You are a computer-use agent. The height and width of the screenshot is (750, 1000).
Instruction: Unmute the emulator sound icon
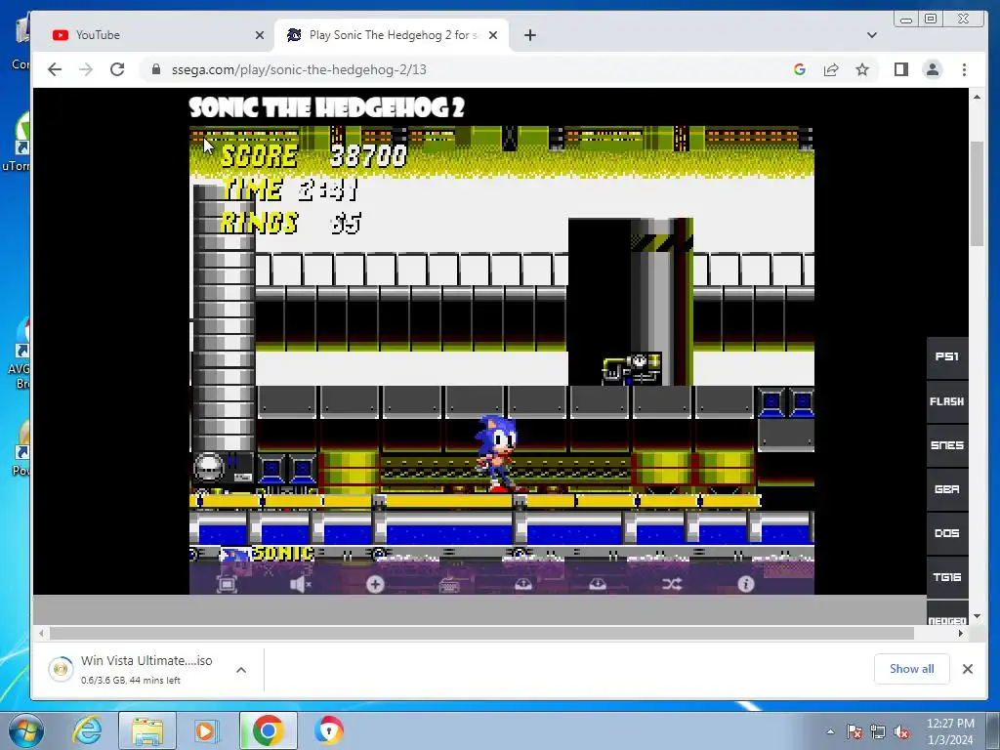click(x=301, y=584)
